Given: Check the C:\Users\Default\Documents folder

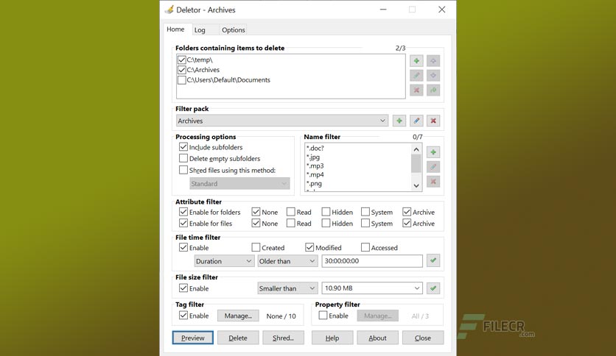Looking at the screenshot, I should (x=181, y=80).
